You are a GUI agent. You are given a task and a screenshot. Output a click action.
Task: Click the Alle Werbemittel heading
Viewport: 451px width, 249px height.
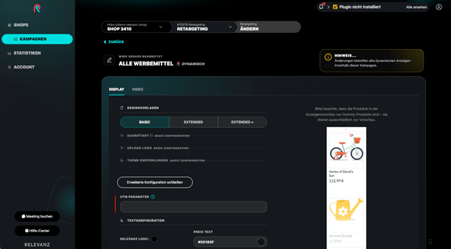pos(146,63)
